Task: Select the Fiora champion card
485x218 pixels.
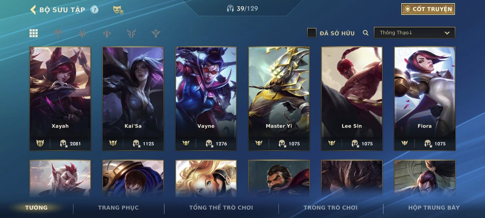Action: click(425, 98)
